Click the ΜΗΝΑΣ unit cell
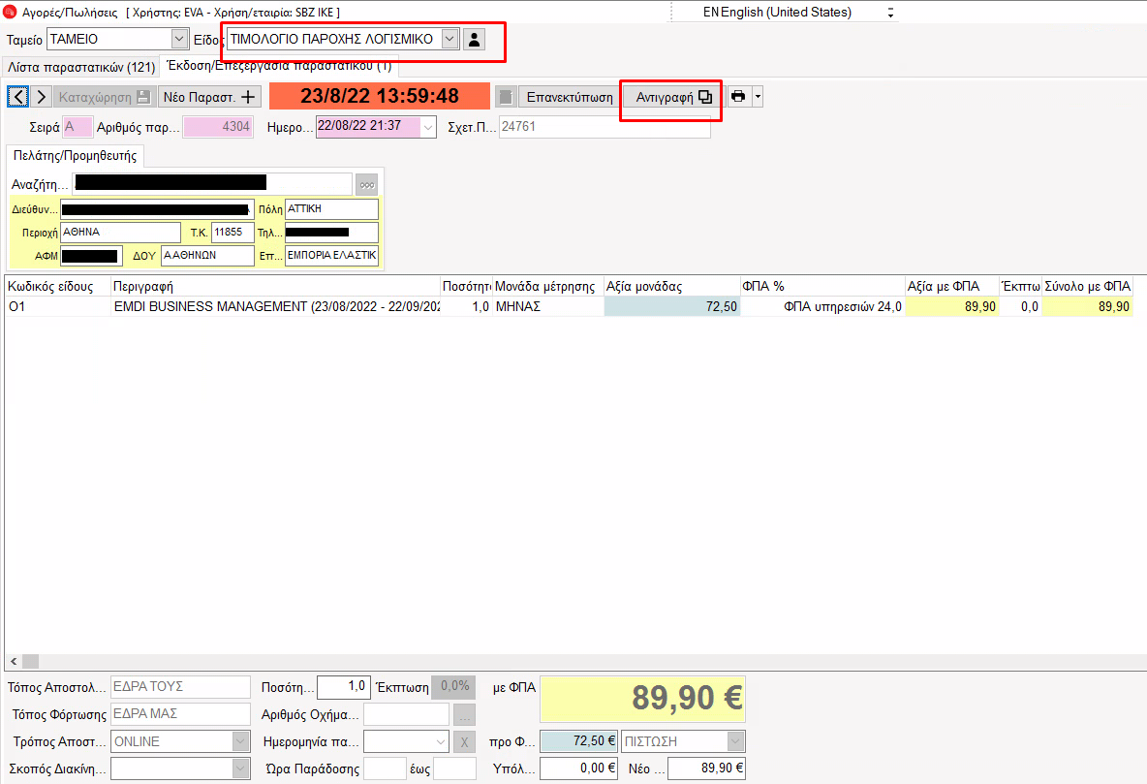Viewport: 1147px width, 784px height. [x=548, y=306]
